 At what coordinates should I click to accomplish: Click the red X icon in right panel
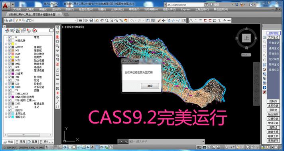tap(264, 92)
